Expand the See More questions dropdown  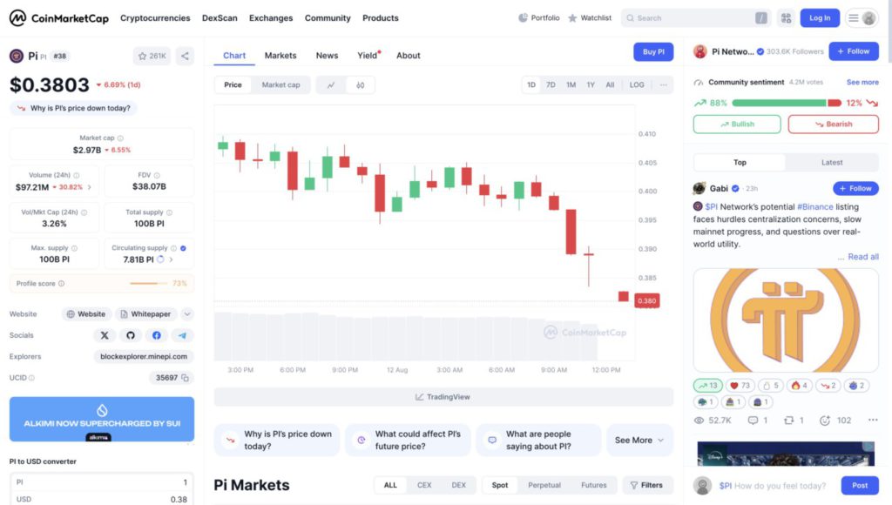pos(639,441)
